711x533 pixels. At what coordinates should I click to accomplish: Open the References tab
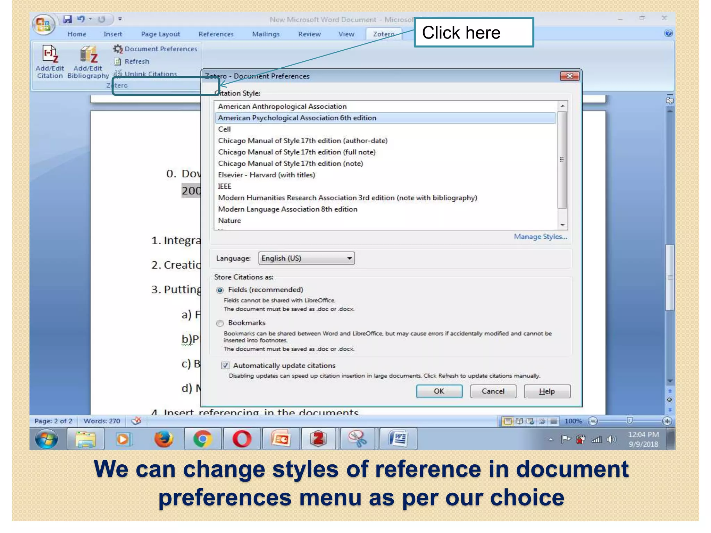[x=216, y=34]
